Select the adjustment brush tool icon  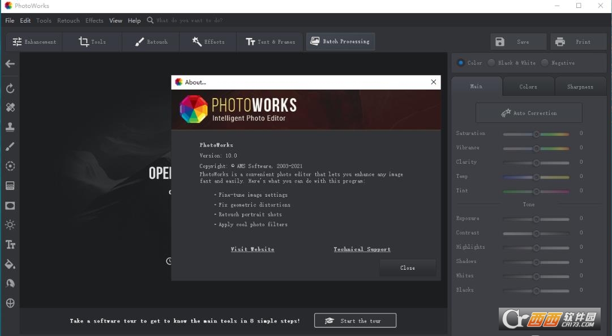(10, 147)
